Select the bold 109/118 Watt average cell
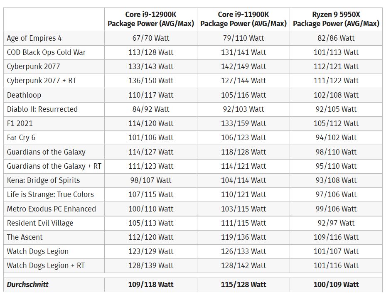Screen dimensions: 386x300 [x=151, y=285]
